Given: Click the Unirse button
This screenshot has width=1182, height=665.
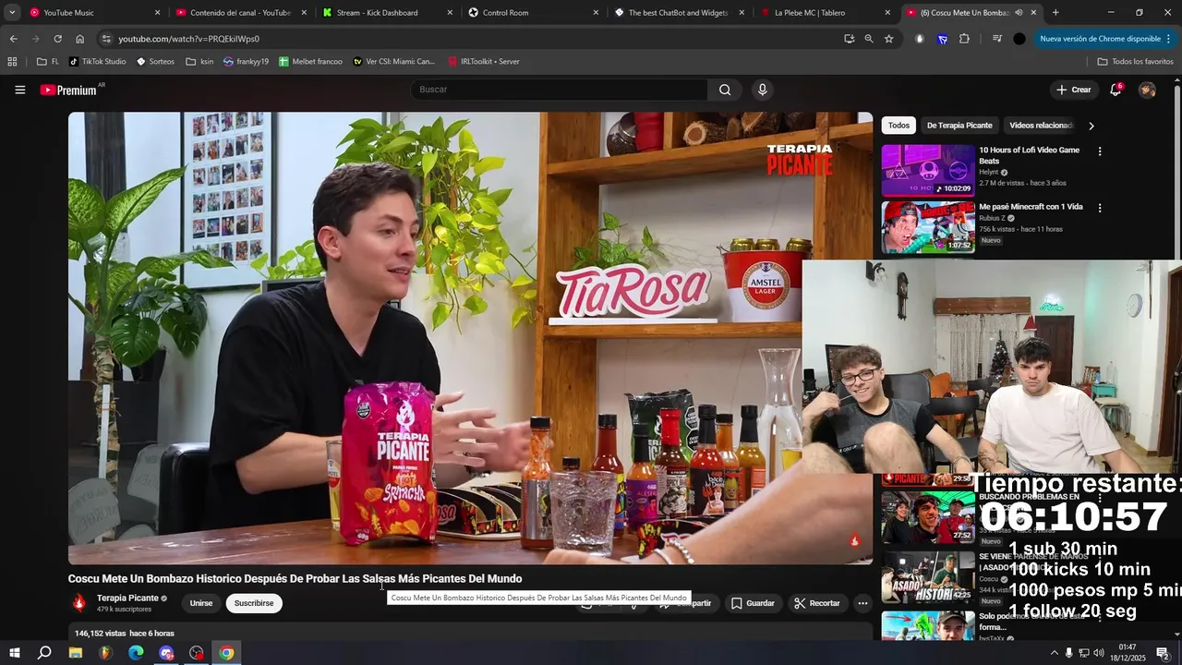Looking at the screenshot, I should [x=201, y=603].
